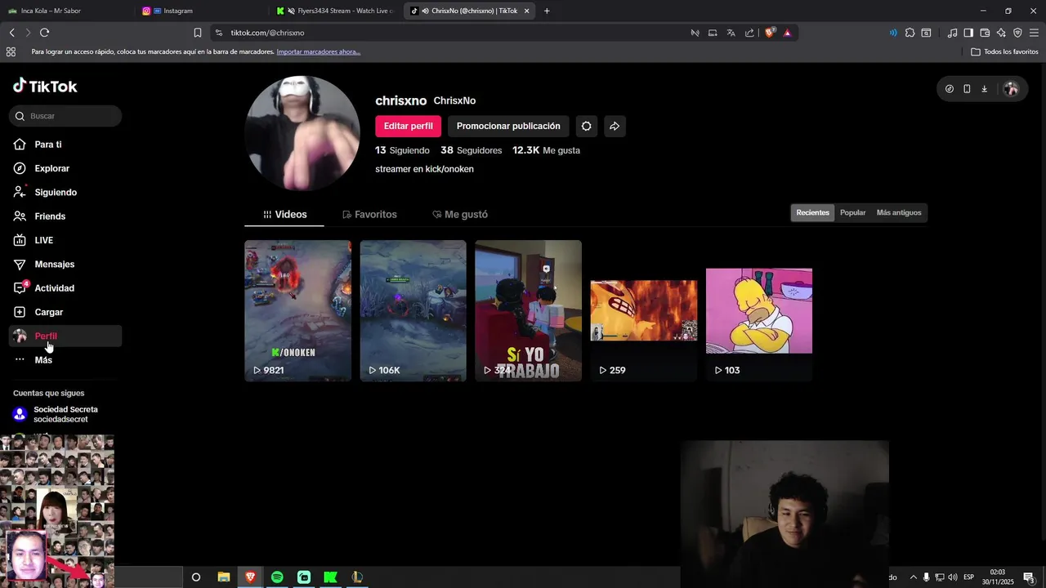Viewport: 1046px width, 588px height.
Task: Open the Siguiendo feed in sidebar
Action: (56, 193)
